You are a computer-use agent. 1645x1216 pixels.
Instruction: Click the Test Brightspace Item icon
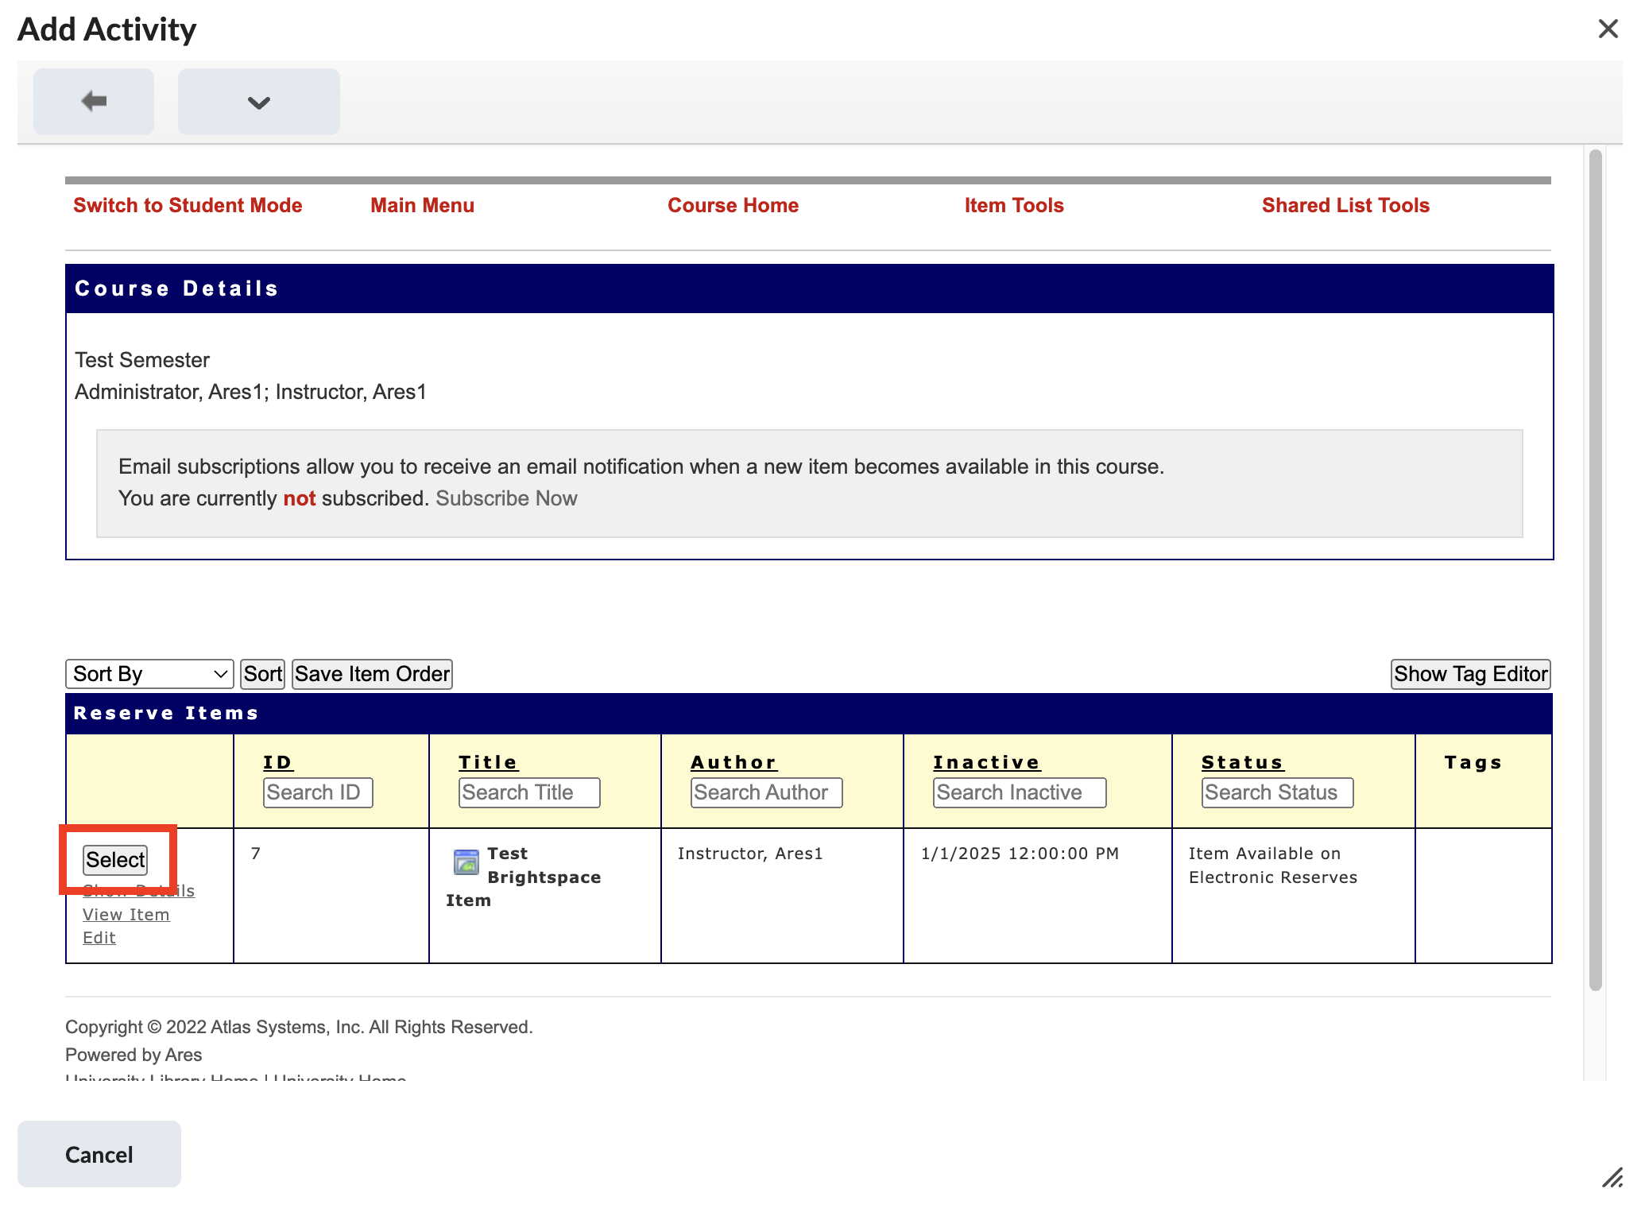tap(466, 862)
